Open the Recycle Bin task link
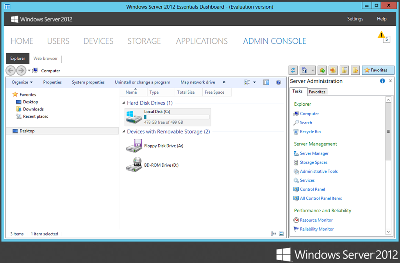This screenshot has width=400, height=263. tap(310, 132)
